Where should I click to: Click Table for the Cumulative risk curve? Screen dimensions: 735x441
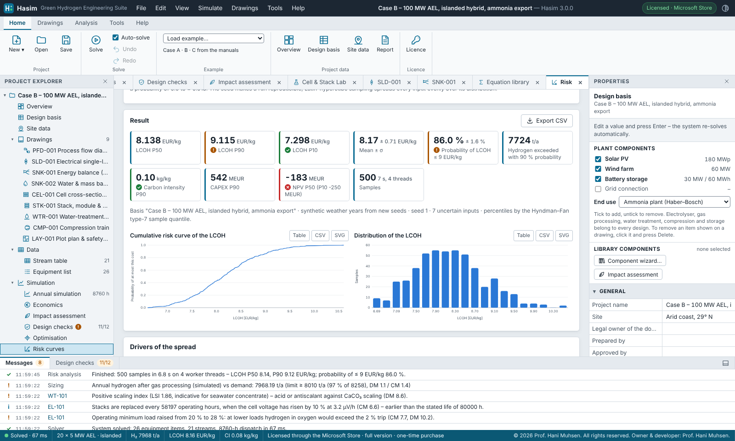click(300, 236)
